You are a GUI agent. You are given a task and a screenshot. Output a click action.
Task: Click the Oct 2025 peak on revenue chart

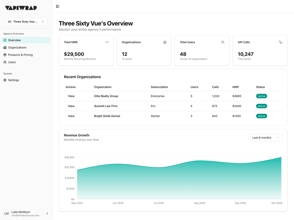tap(281, 158)
